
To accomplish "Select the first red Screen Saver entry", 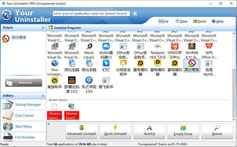I will [x=54, y=115].
